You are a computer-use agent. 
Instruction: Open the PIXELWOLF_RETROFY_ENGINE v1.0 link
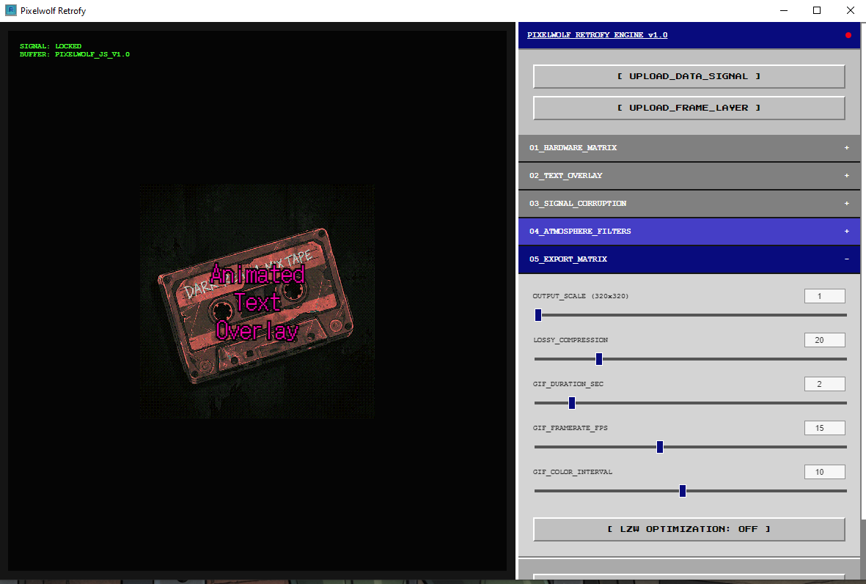click(x=597, y=34)
